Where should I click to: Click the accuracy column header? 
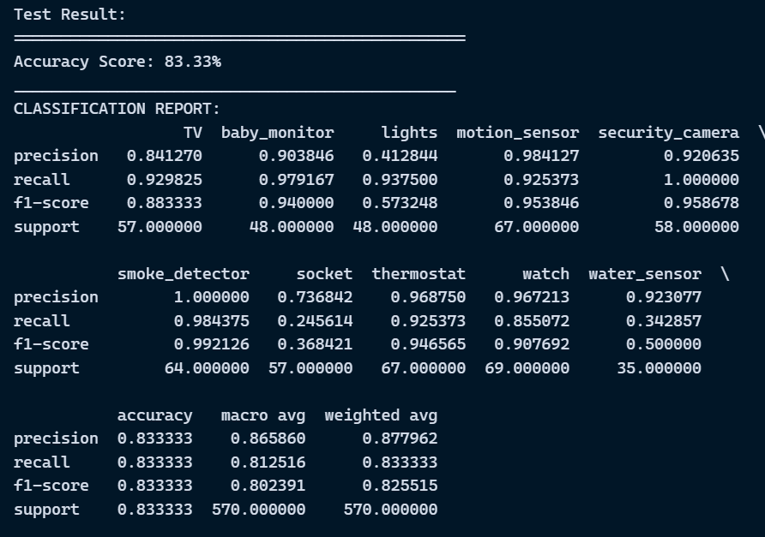click(x=155, y=415)
